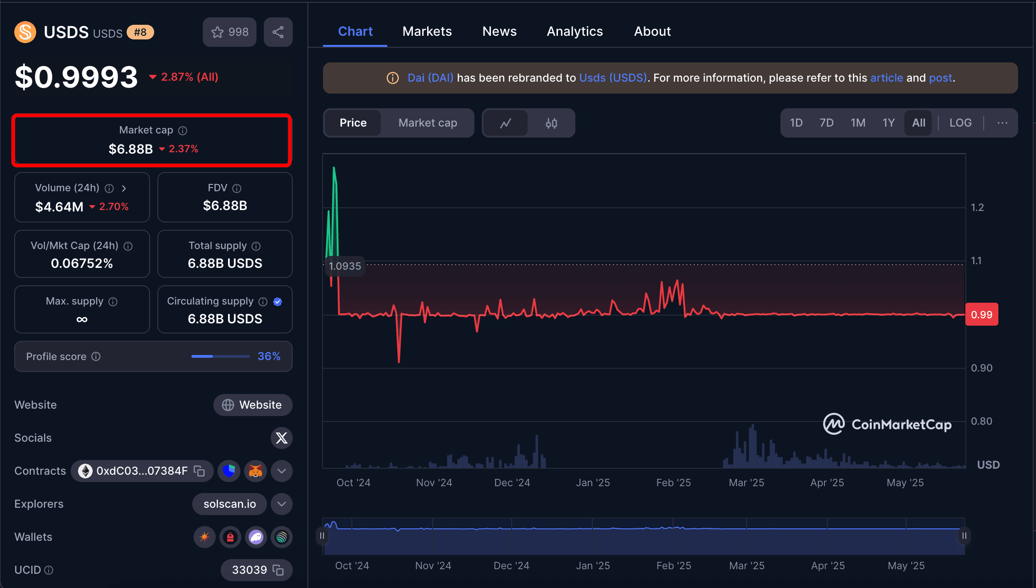Click the blue shield wallet icon in Contracts
The height and width of the screenshot is (588, 1036).
coord(229,471)
